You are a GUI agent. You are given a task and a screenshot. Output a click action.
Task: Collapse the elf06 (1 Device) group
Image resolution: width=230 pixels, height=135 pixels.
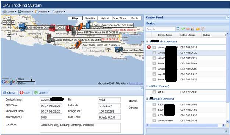click(147, 86)
